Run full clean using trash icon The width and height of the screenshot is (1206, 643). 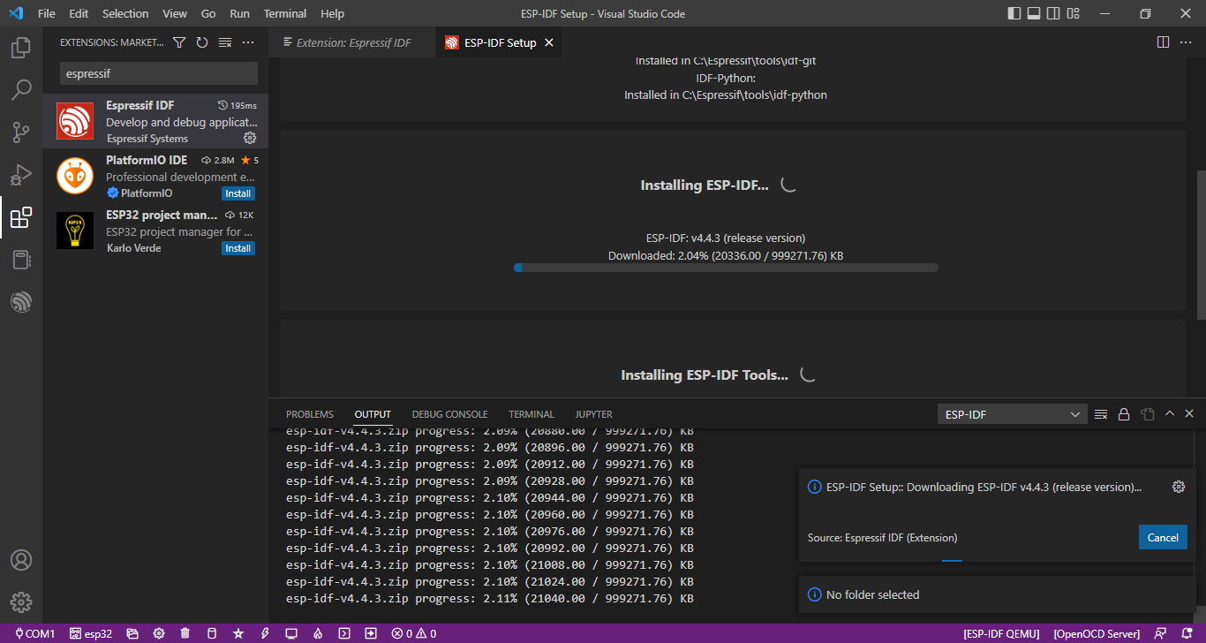tap(185, 633)
